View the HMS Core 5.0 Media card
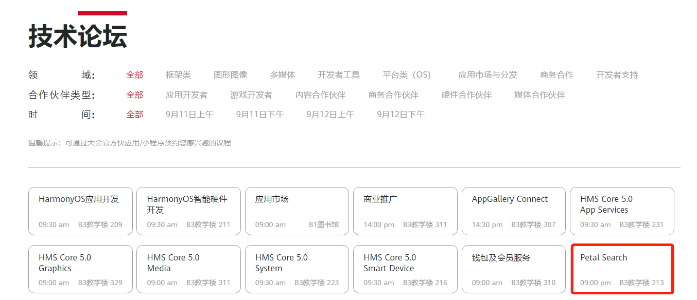Screen dimensions: 697x300 (188, 269)
